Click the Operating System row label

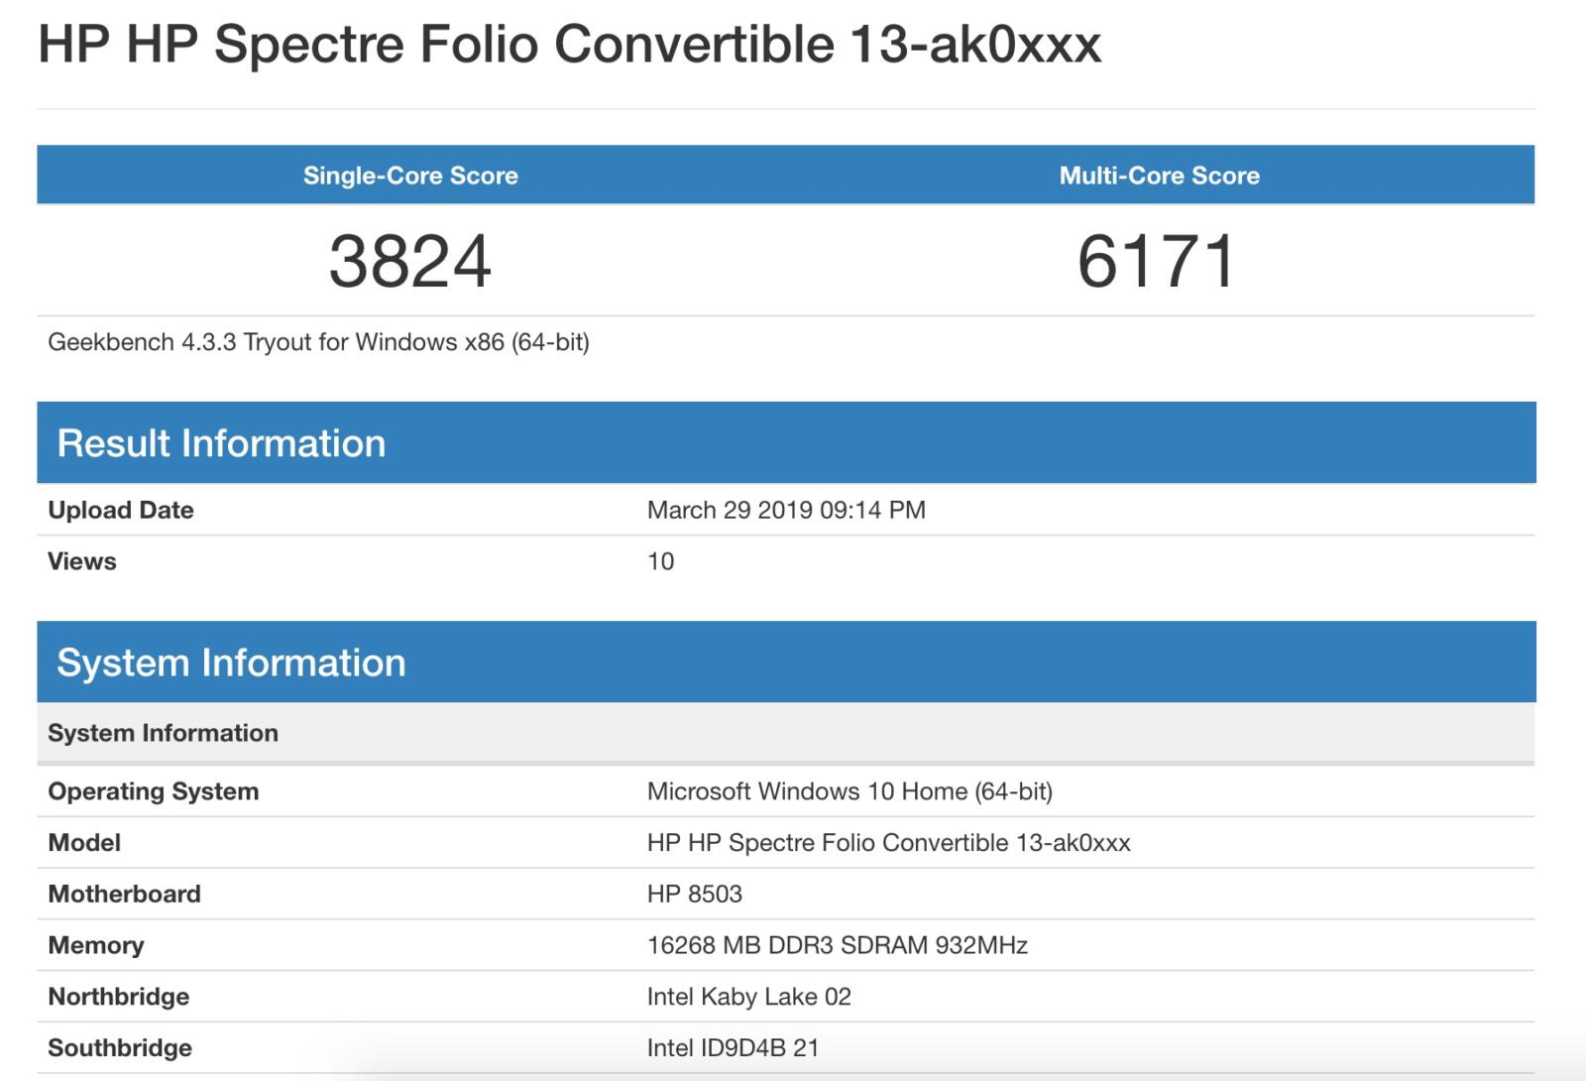154,791
